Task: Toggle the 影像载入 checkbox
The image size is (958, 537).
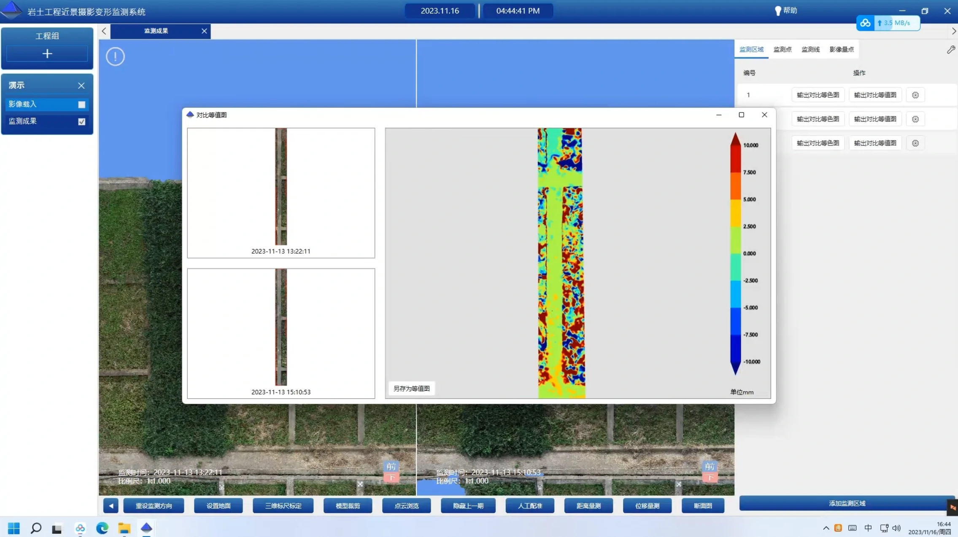Action: click(82, 105)
